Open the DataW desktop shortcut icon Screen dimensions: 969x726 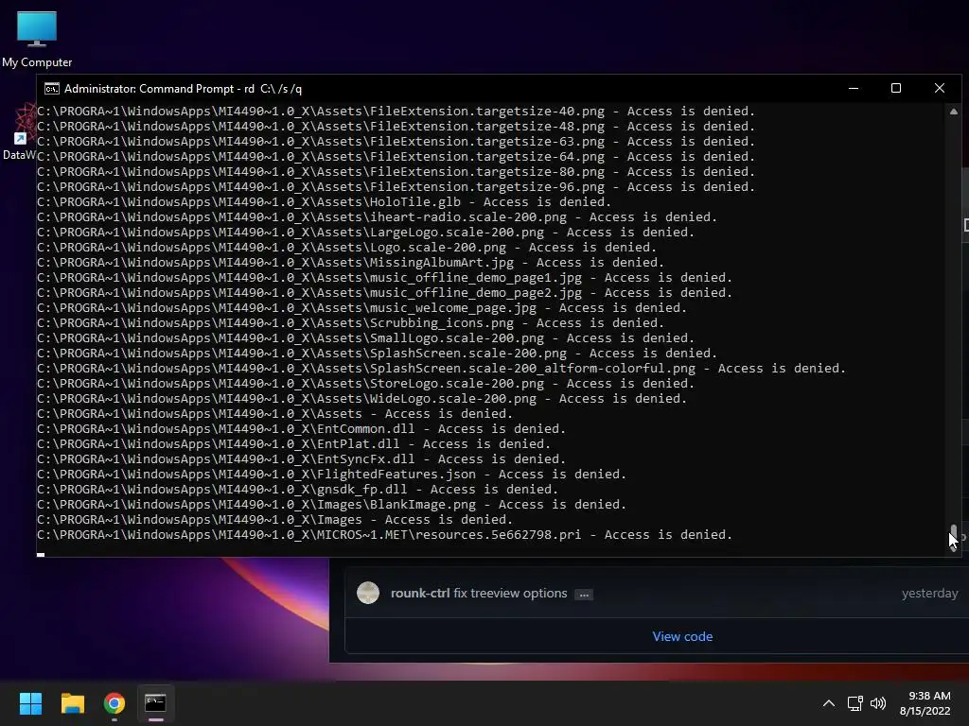click(19, 132)
